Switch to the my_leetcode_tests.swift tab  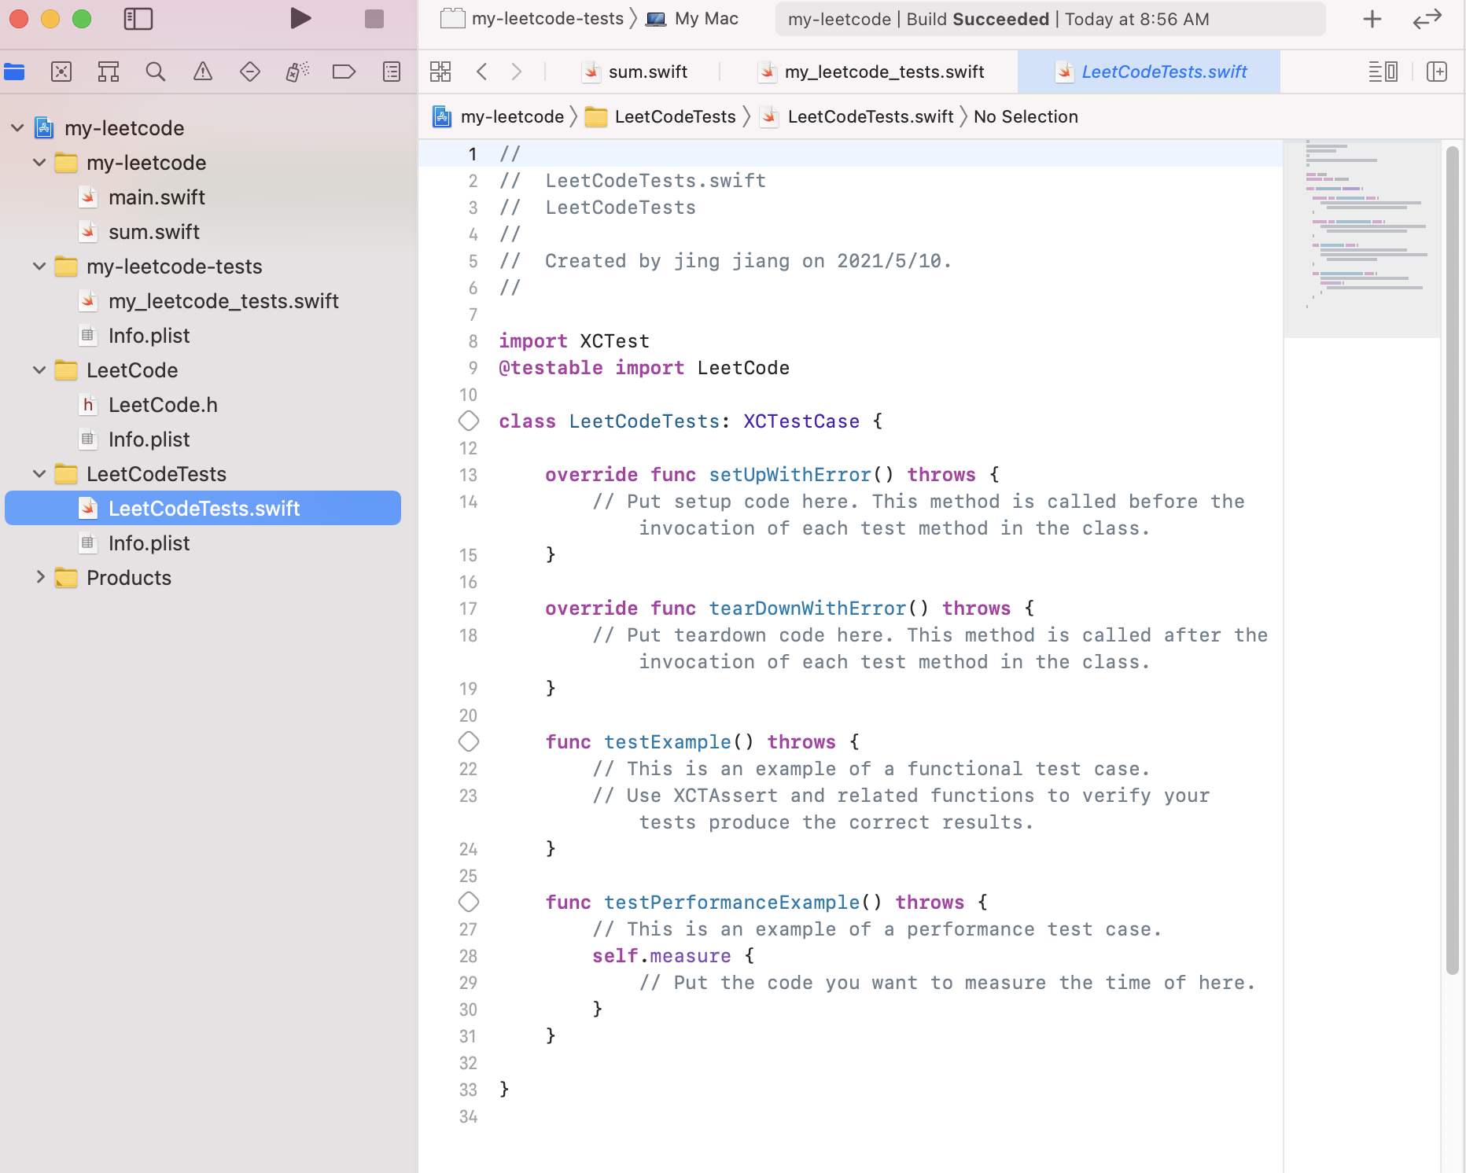[x=871, y=72]
